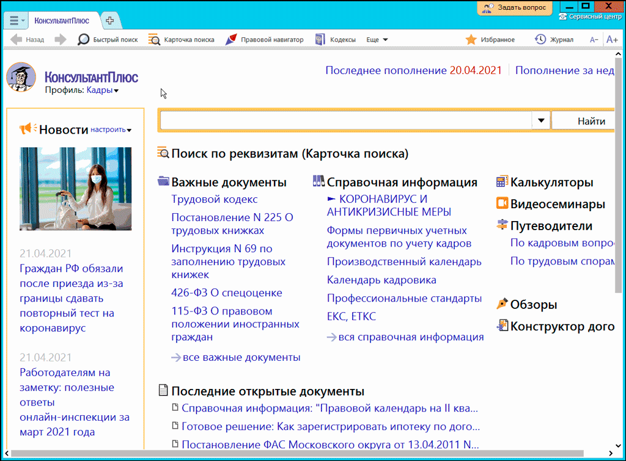Open Пополнение за неделю link
Screen dimensions: 626x461
(x=564, y=70)
